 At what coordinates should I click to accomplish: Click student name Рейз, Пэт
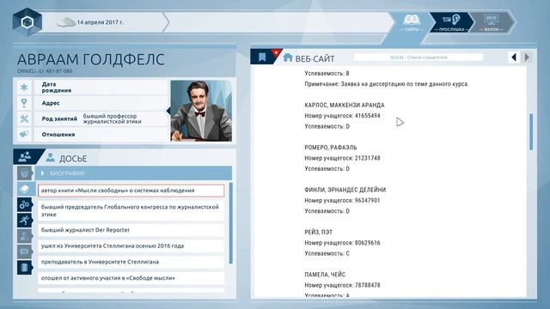pyautogui.click(x=319, y=233)
